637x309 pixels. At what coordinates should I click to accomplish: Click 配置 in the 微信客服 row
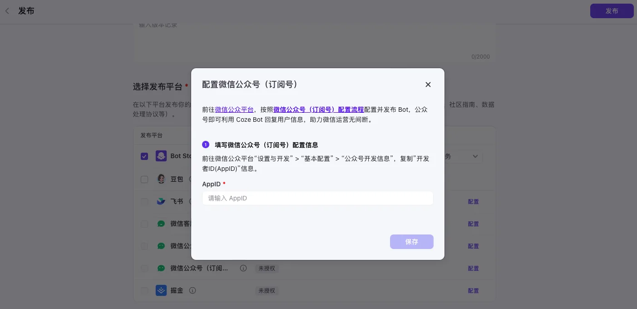474,224
